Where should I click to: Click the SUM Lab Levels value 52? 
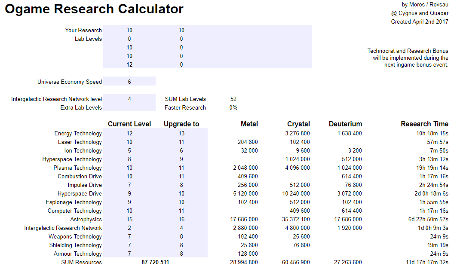233,99
